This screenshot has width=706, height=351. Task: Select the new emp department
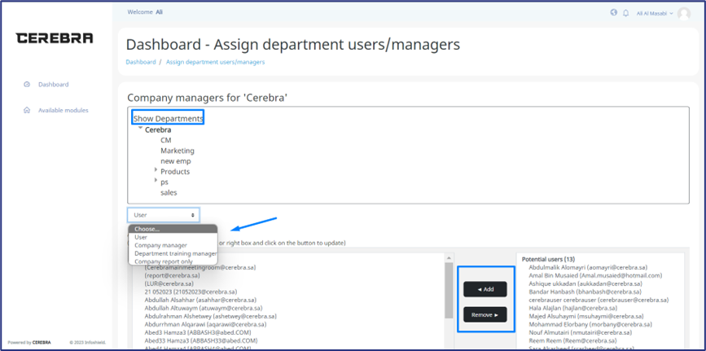[176, 161]
